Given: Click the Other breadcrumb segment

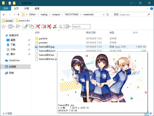Looking at the screenshot, I should point(32,15).
